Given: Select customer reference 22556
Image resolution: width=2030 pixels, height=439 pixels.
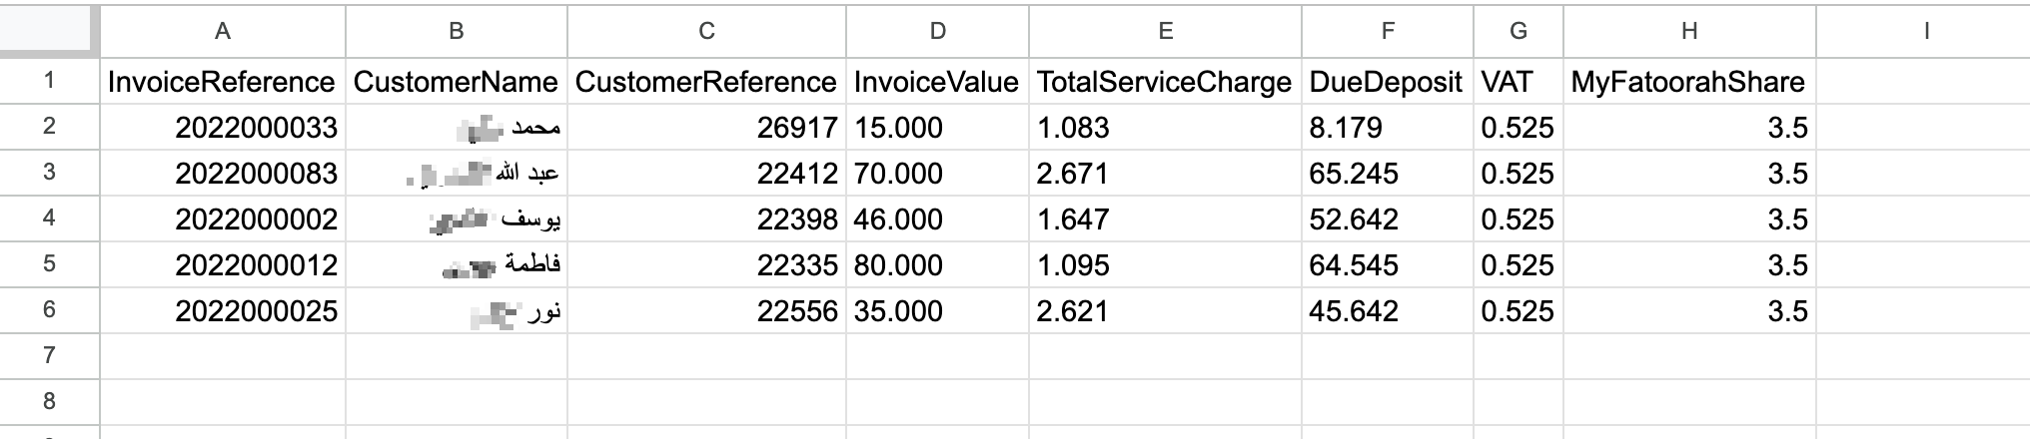Looking at the screenshot, I should pyautogui.click(x=706, y=310).
